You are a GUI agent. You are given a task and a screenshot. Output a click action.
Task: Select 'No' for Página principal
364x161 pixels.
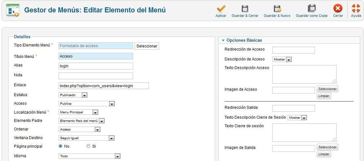61,146
